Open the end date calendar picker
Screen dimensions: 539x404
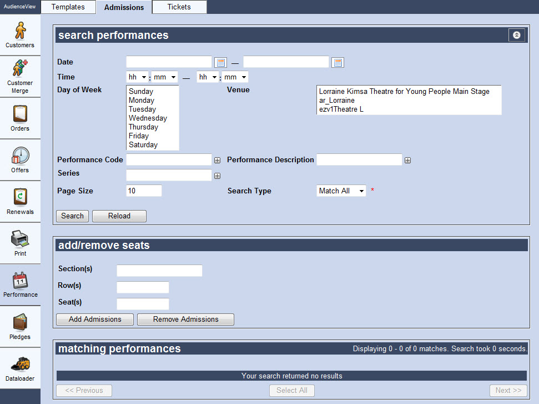point(338,63)
